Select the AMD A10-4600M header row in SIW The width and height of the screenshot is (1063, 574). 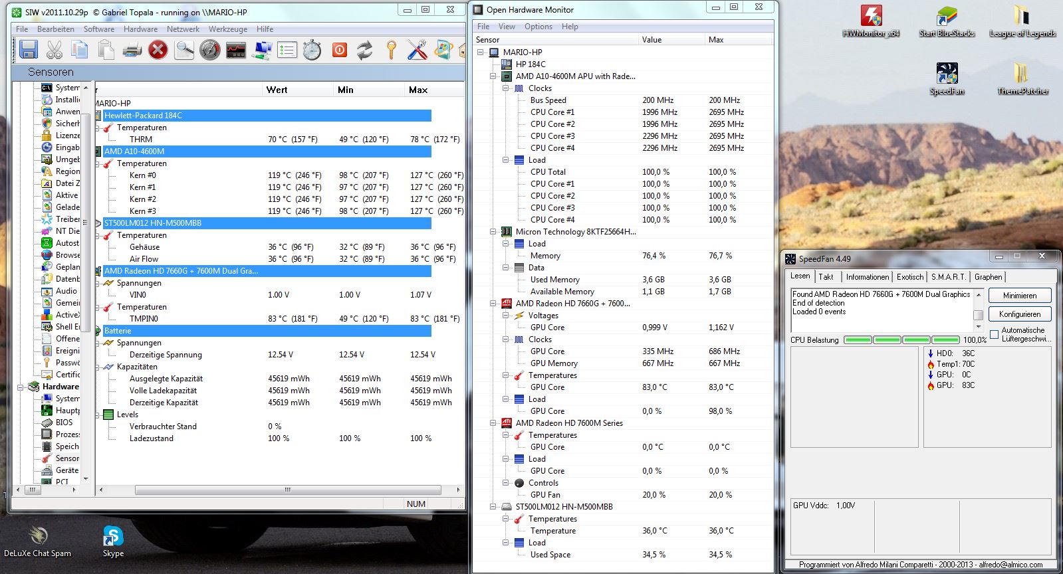[x=267, y=151]
